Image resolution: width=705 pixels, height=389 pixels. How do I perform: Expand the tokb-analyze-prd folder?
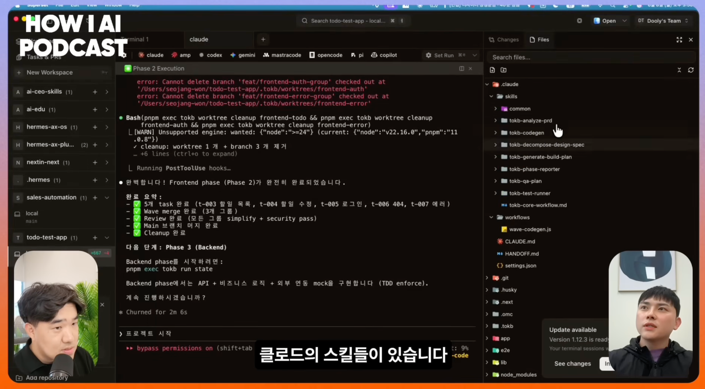pos(495,121)
